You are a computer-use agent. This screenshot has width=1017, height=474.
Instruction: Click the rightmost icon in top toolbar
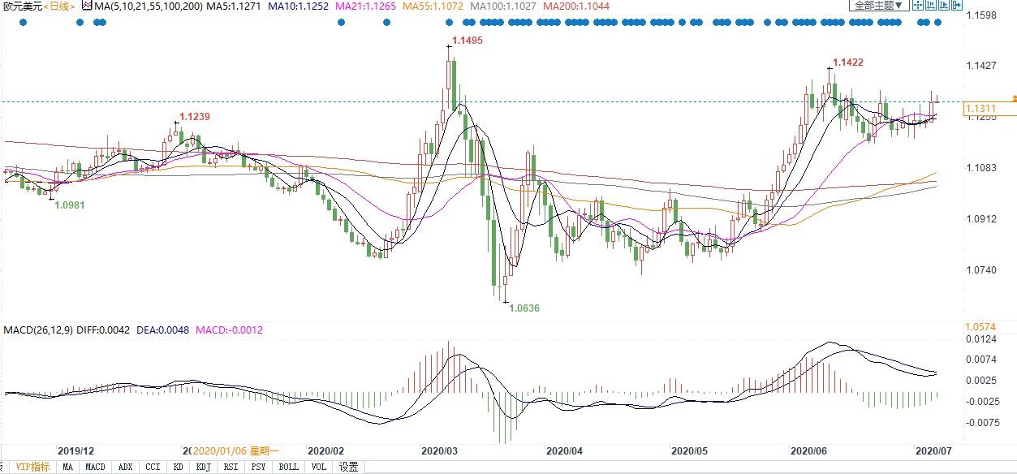956,5
